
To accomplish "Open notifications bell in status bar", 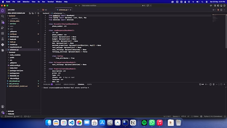I will (225, 116).
